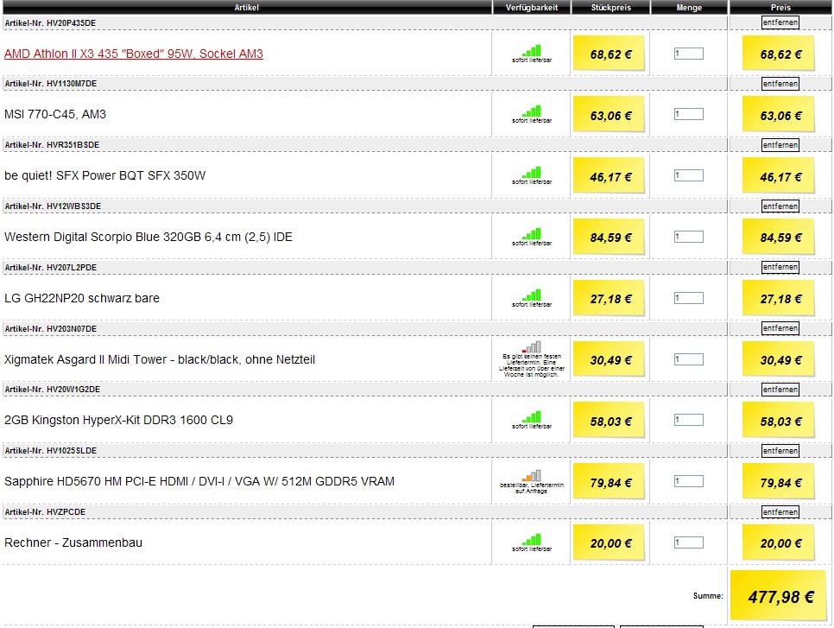Focus the Menge input for Sapphire HD5670
The width and height of the screenshot is (834, 628).
(689, 481)
